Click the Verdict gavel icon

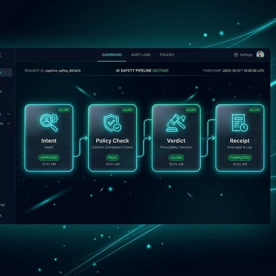tap(176, 122)
